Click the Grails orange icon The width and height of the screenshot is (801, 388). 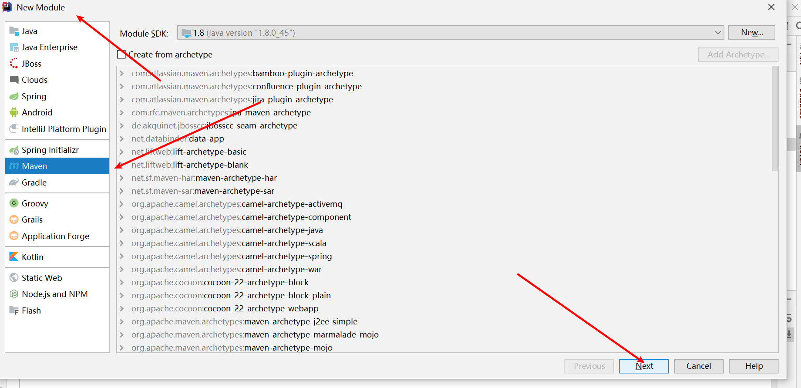tap(14, 219)
